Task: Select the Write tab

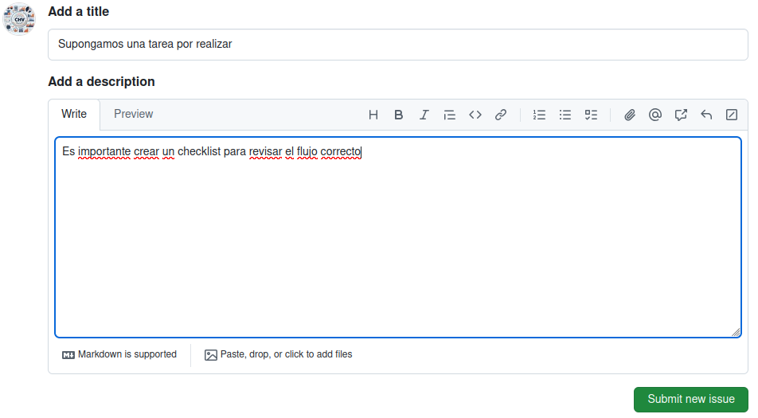Action: (x=74, y=114)
